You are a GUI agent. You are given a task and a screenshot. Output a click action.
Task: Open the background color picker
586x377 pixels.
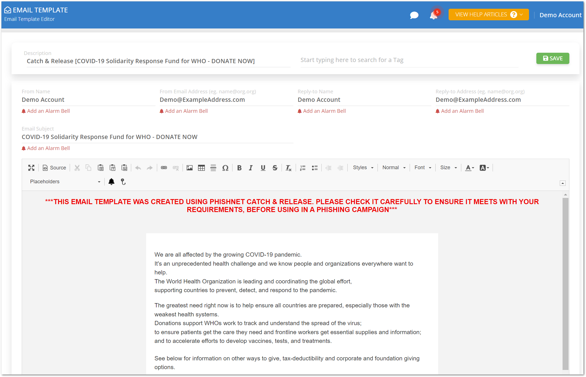(484, 168)
